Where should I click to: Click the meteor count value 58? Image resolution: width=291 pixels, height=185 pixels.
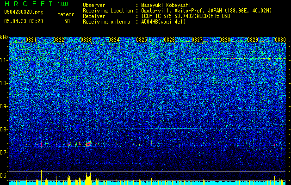point(67,21)
